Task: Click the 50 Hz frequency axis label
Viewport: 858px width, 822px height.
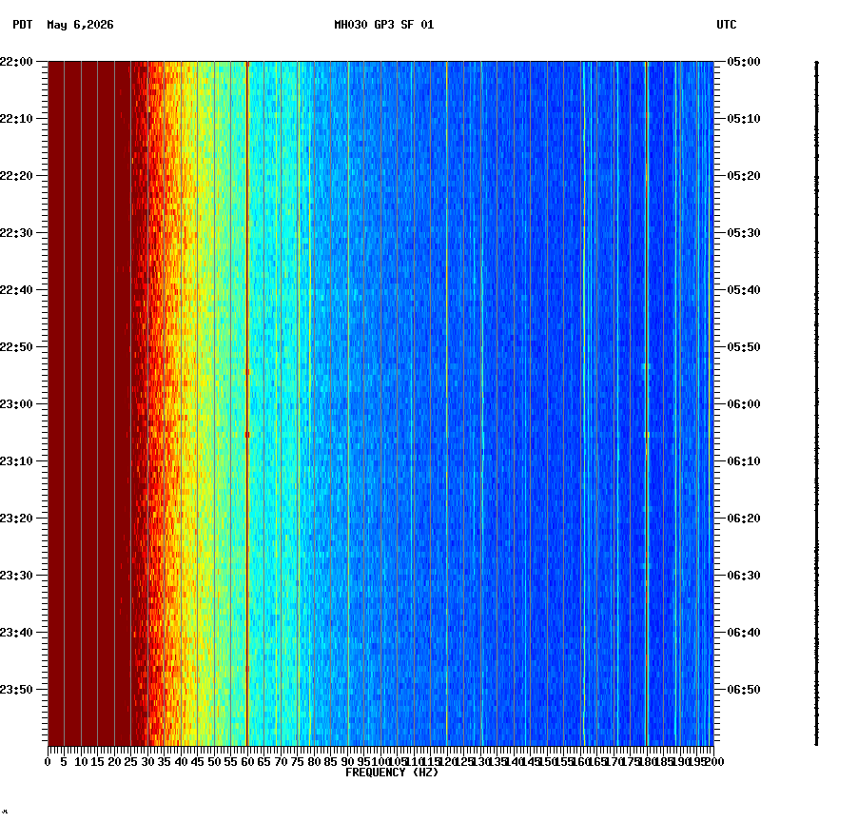Action: click(x=214, y=761)
